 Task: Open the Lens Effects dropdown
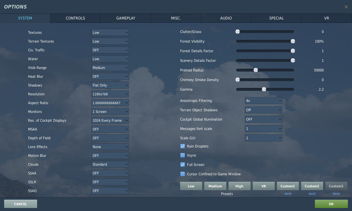coord(110,147)
